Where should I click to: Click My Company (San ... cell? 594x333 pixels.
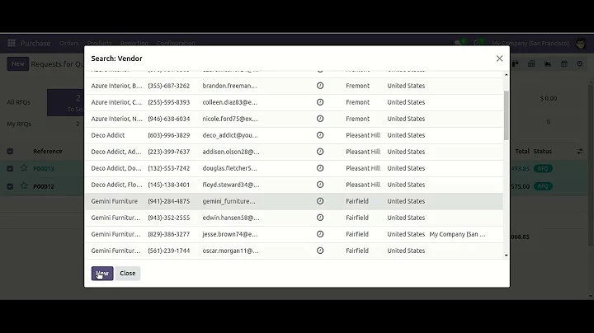pos(457,234)
